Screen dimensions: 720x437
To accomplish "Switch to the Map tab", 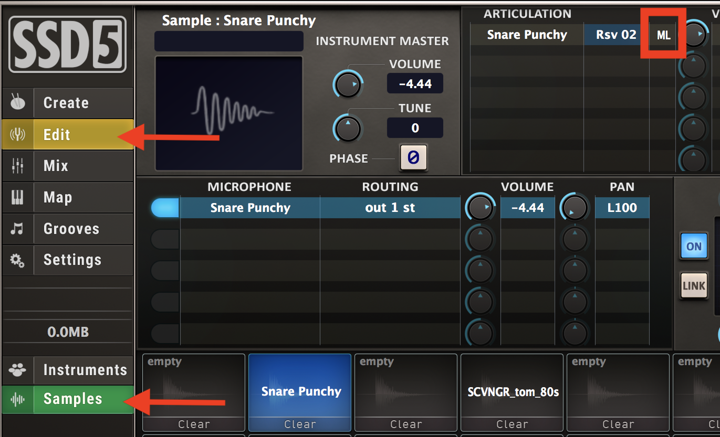I will 67,197.
